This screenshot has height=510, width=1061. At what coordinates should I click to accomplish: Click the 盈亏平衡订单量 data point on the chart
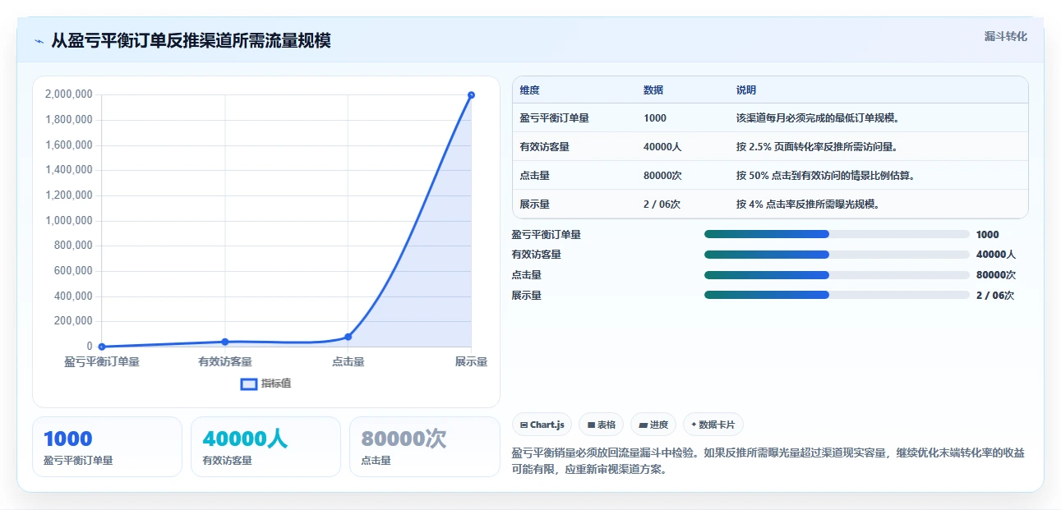click(102, 347)
